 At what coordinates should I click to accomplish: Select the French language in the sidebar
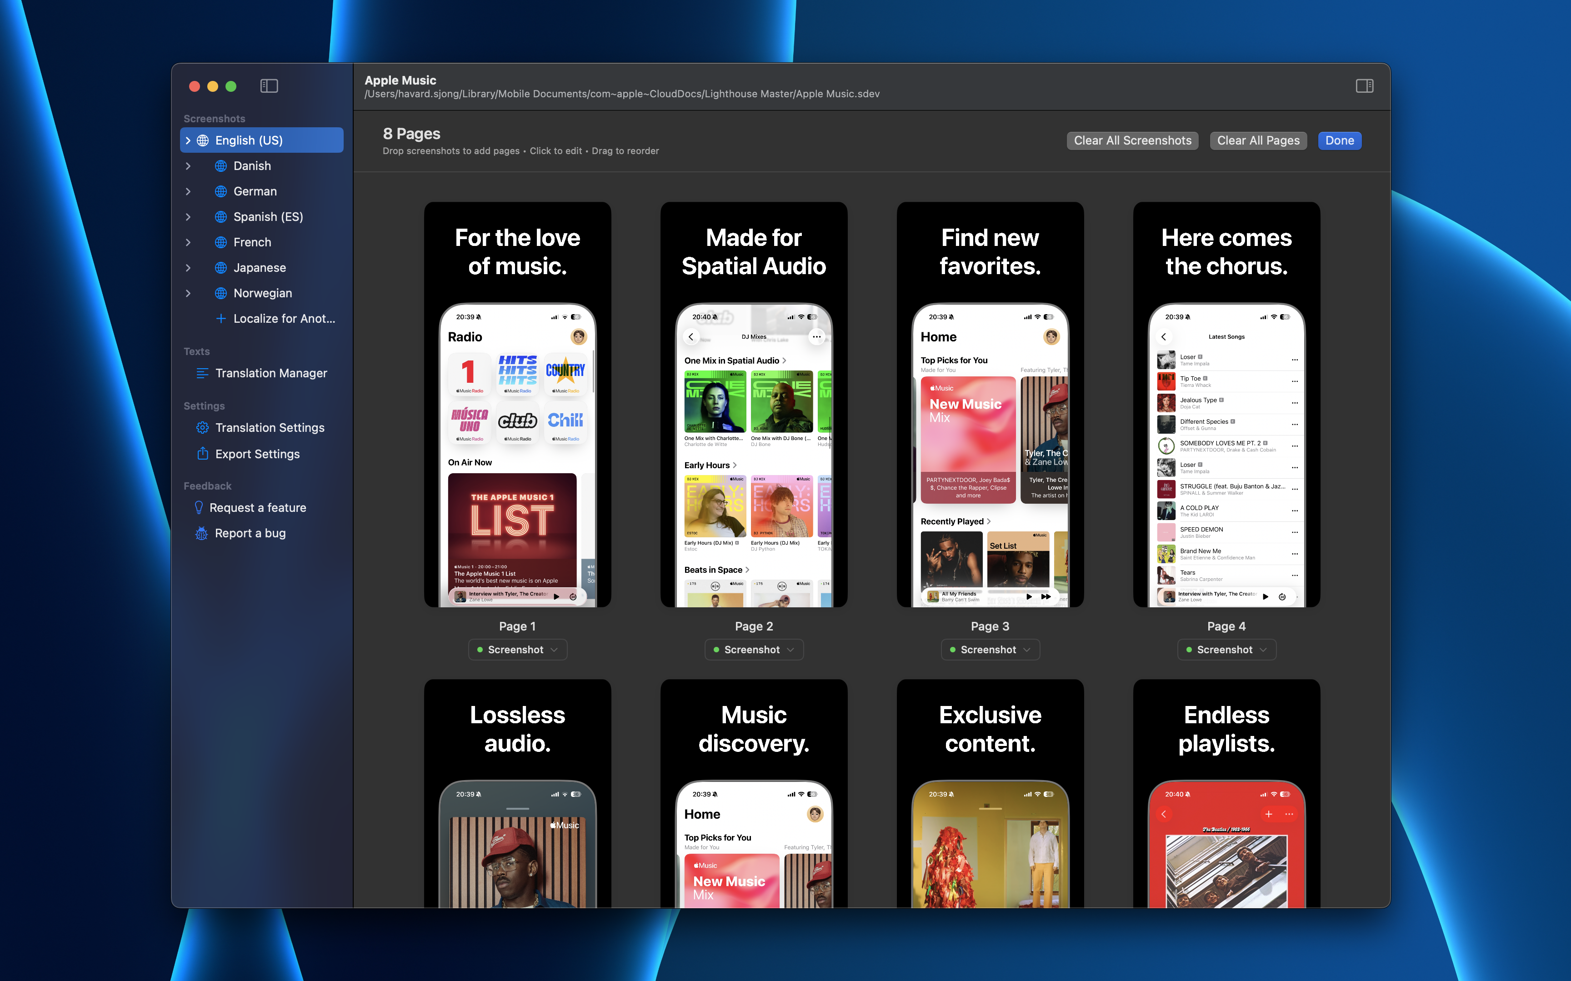(x=252, y=242)
